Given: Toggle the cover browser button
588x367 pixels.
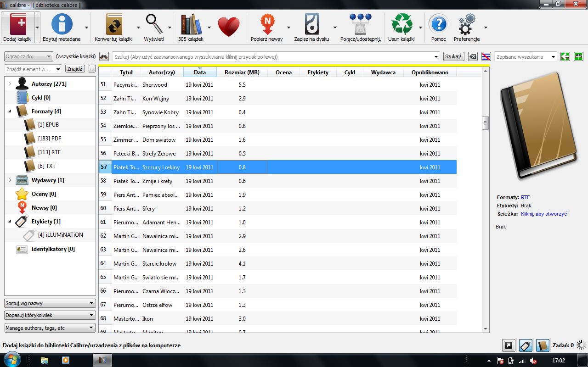Looking at the screenshot, I should [508, 345].
